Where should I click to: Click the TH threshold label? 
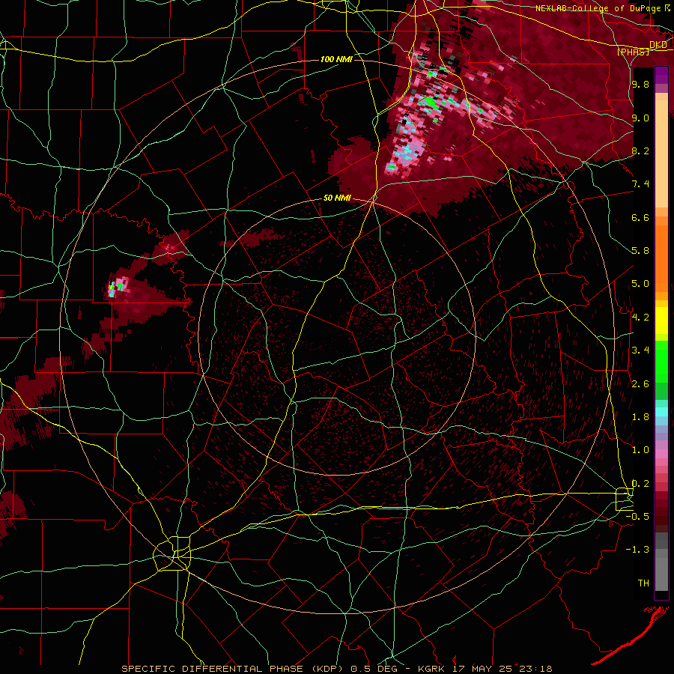643,583
